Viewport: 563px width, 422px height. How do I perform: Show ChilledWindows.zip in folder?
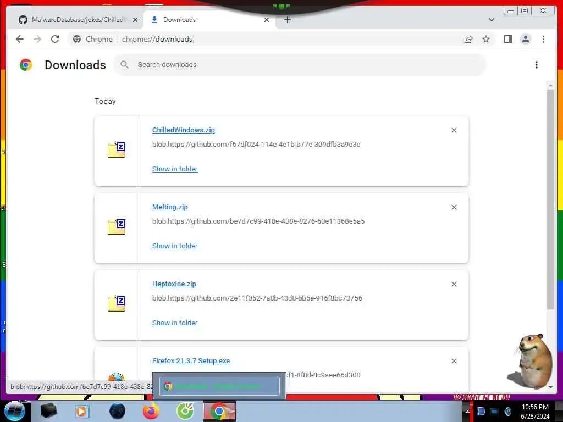click(x=175, y=169)
